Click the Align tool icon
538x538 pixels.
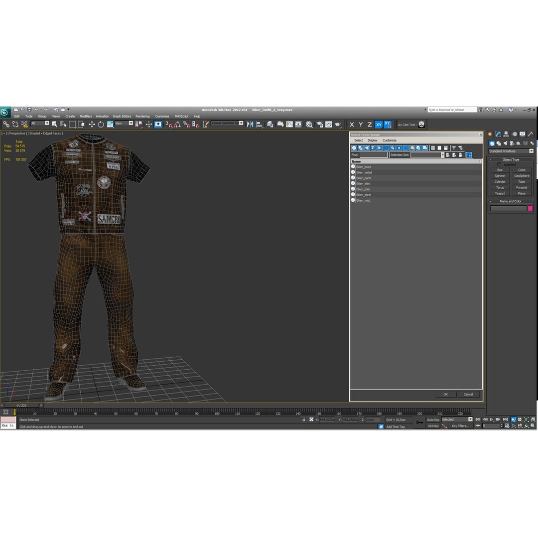click(260, 124)
